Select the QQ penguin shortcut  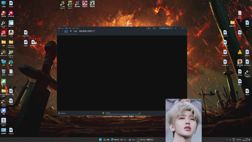11,33
